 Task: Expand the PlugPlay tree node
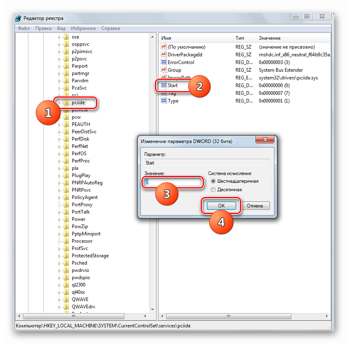click(x=60, y=175)
